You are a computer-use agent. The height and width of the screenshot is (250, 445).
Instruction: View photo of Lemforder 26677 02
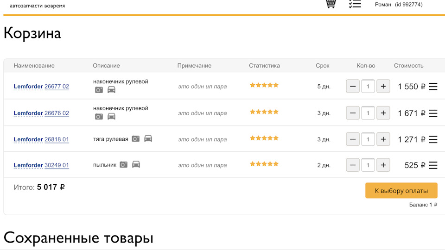point(99,90)
